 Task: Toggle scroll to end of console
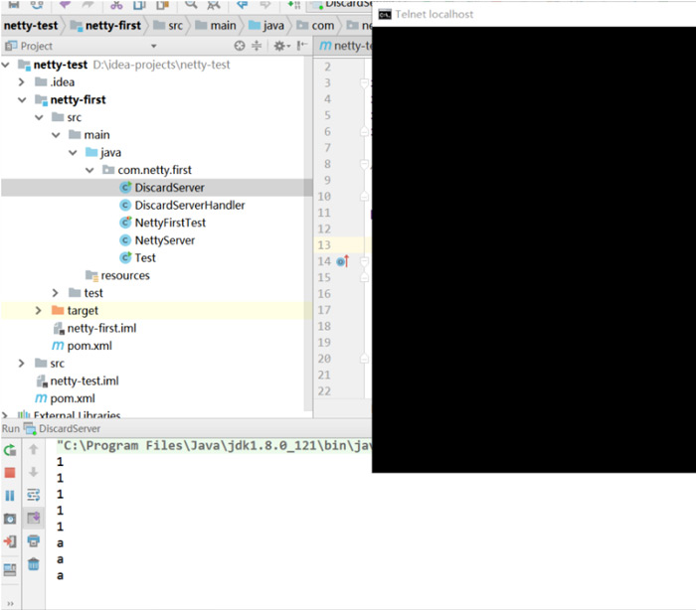click(x=33, y=518)
